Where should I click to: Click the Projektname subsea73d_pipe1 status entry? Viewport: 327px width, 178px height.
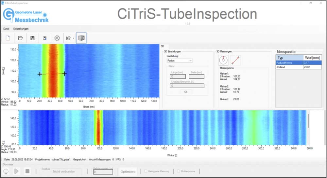click(53, 159)
